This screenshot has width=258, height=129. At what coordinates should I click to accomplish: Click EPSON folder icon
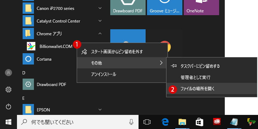click(x=28, y=110)
